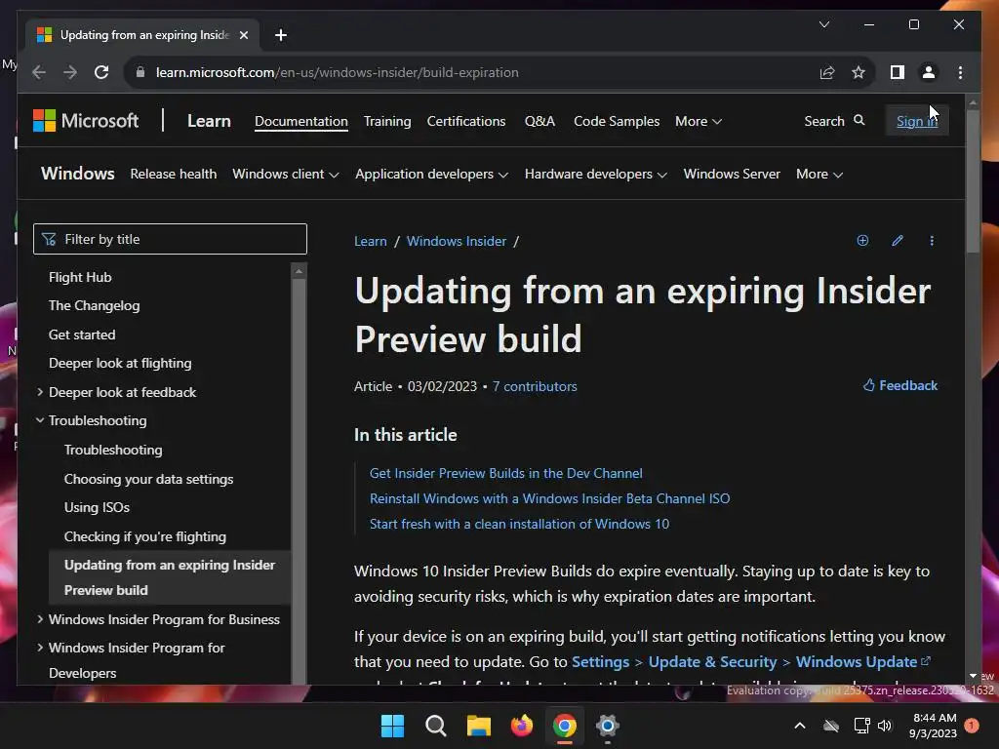Open clock and date panel
999x749 pixels.
(x=934, y=726)
